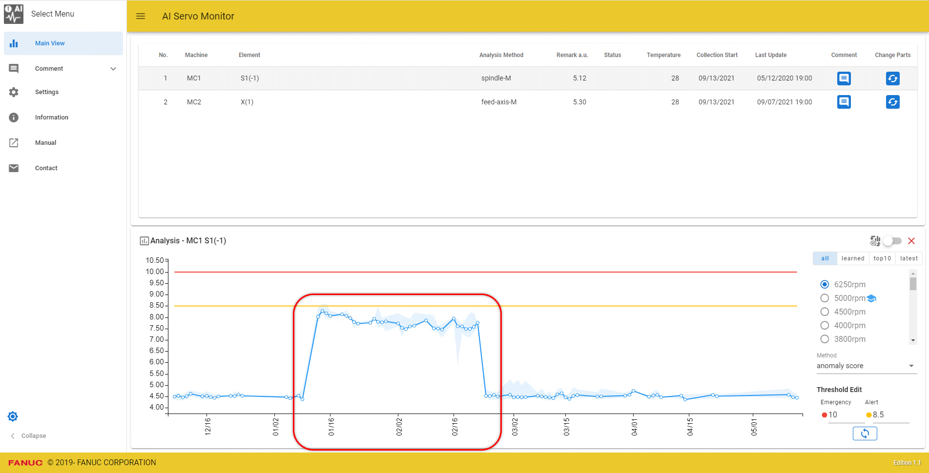
Task: Open the comment icon for MC1 row
Action: (x=844, y=78)
